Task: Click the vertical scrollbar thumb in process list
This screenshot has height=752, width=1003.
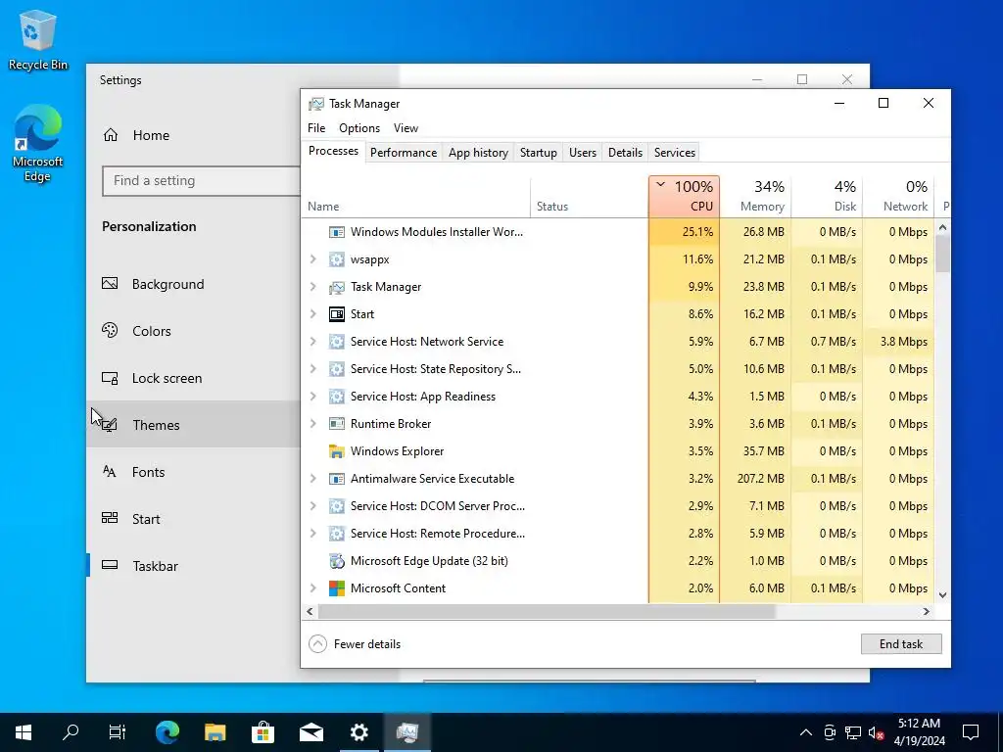Action: (x=942, y=254)
